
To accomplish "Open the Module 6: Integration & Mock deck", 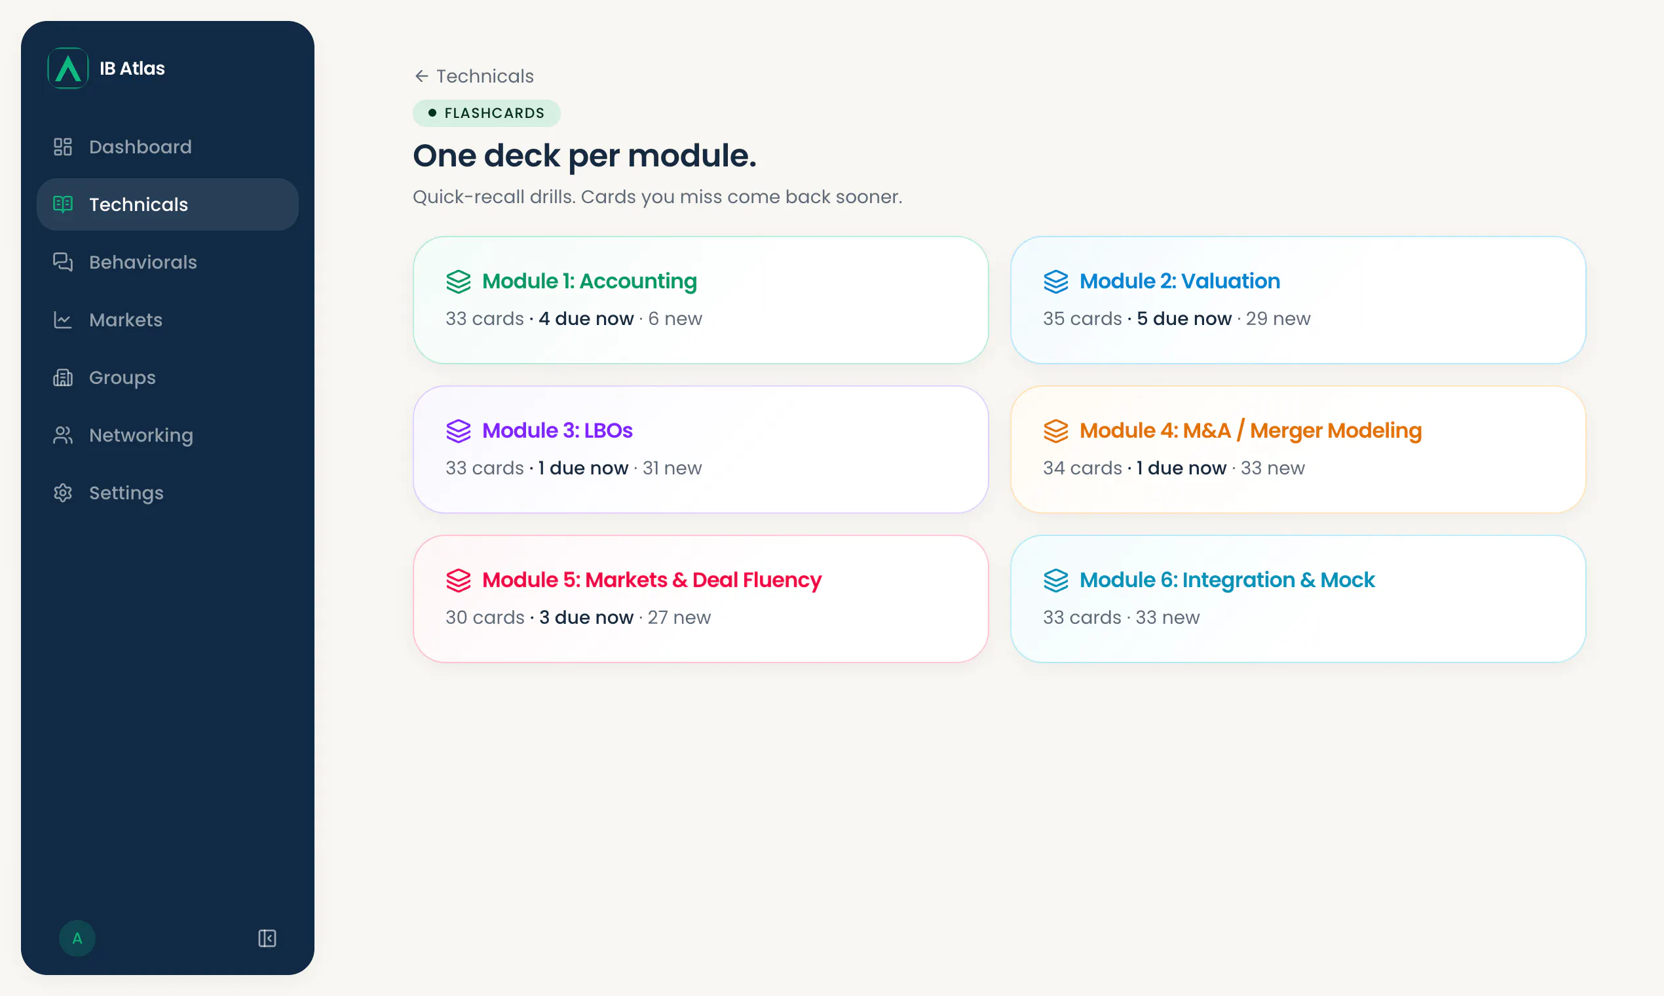I will click(x=1298, y=599).
